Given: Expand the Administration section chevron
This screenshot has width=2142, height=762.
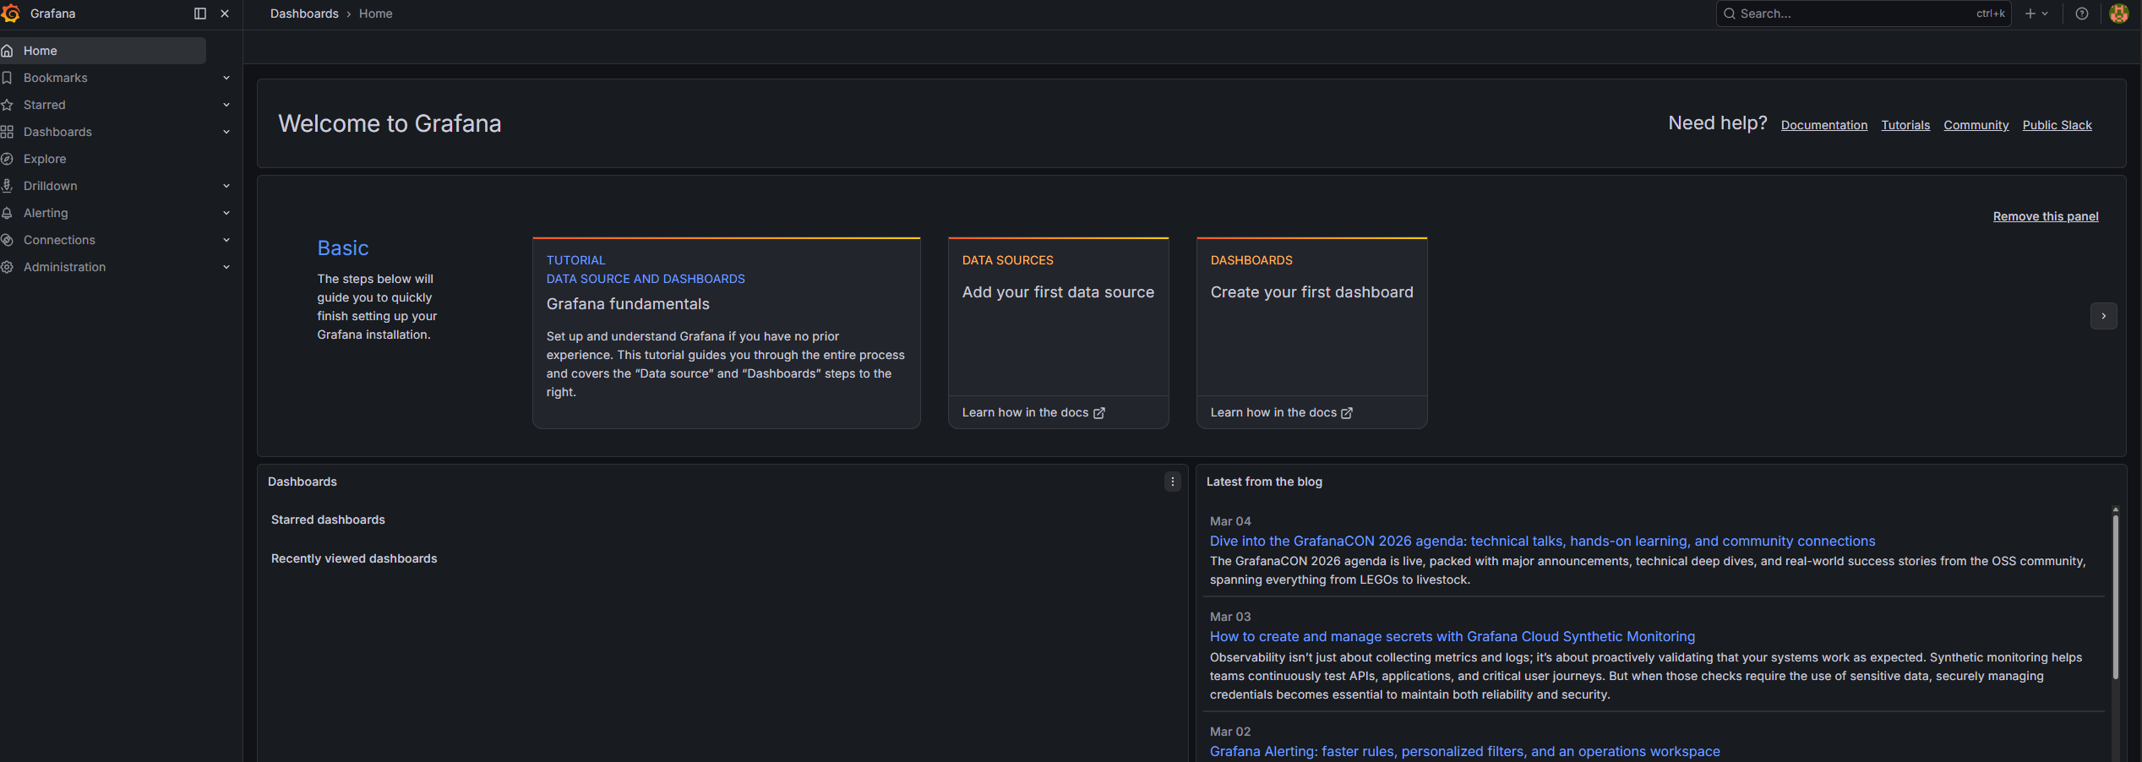Looking at the screenshot, I should [x=226, y=267].
